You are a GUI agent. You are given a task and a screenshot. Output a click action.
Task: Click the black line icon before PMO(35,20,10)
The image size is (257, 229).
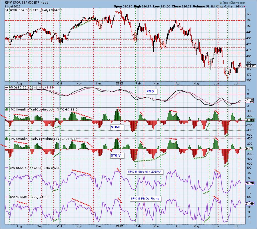click(x=7, y=87)
